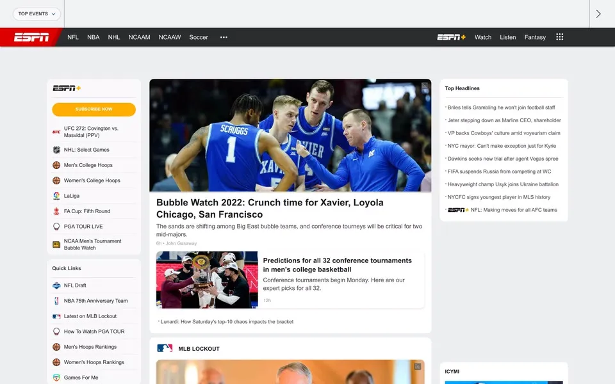Click the NHL shield icon
Viewport: 615px width, 384px height.
point(56,150)
